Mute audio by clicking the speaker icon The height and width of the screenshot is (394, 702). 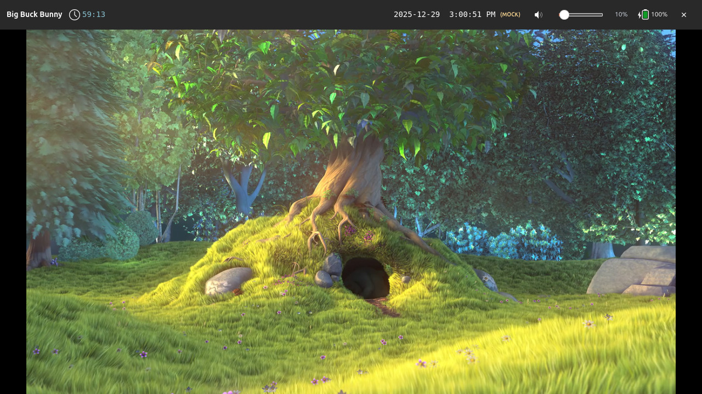(538, 14)
